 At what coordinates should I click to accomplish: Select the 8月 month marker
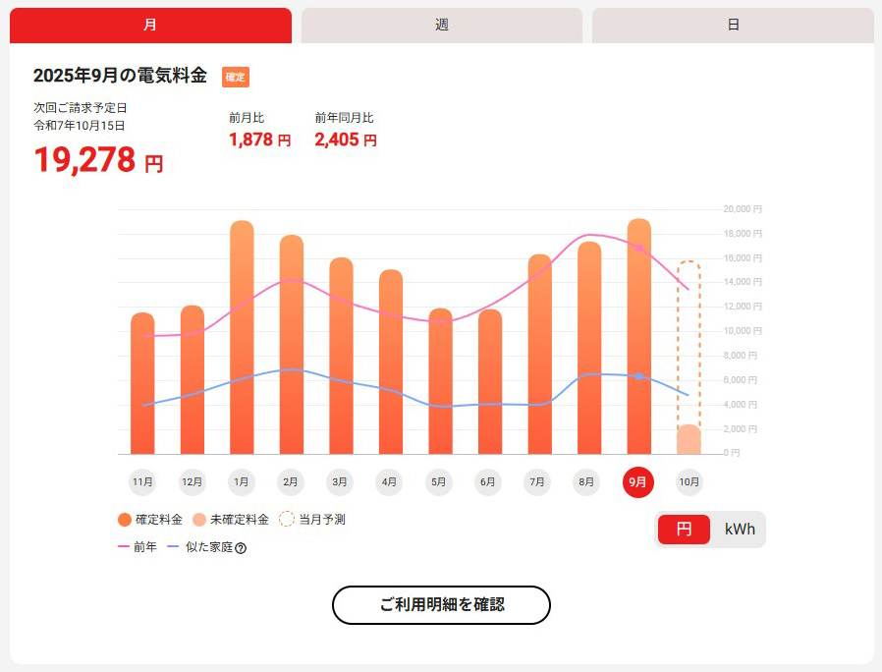pos(587,482)
